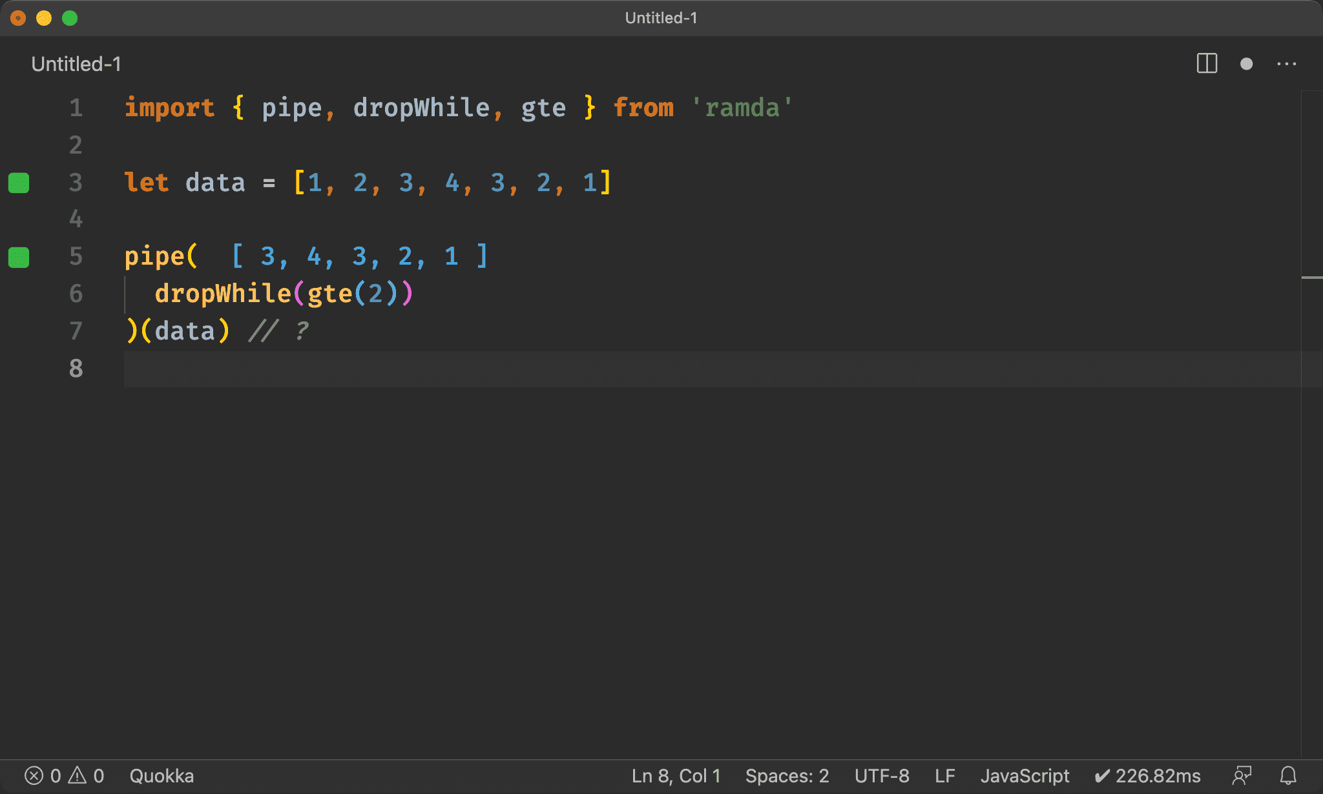
Task: Click the gte(2) call on line 6
Action: pyautogui.click(x=353, y=294)
